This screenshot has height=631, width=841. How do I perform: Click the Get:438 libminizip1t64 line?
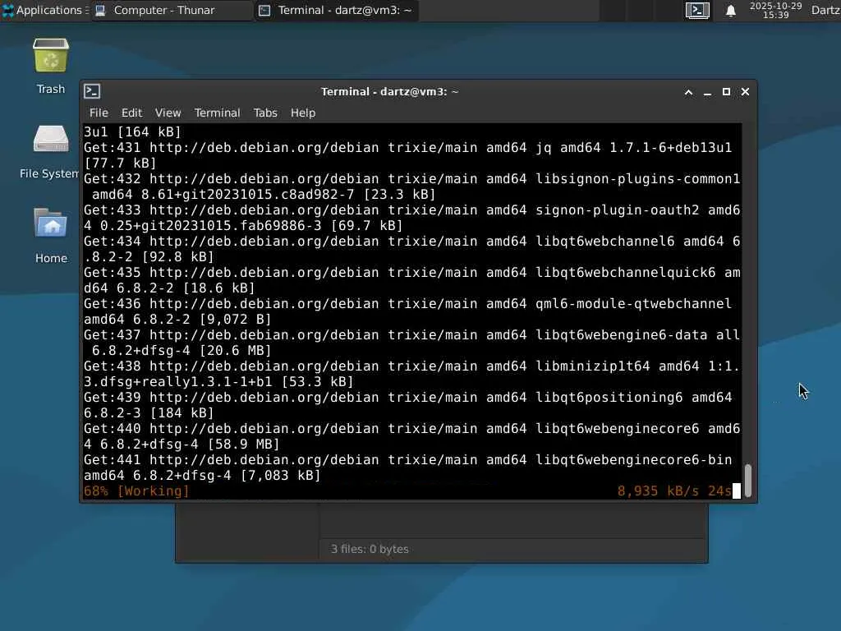[412, 374]
